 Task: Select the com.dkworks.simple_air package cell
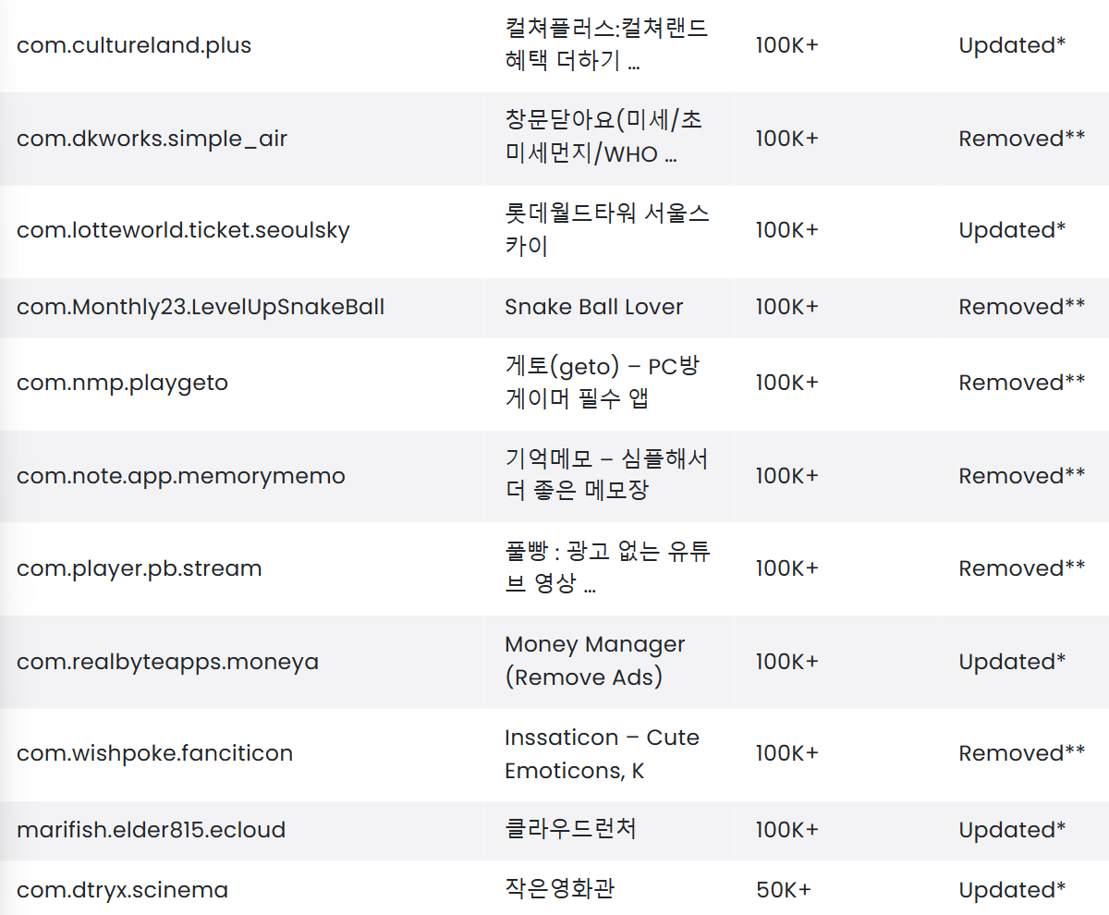pyautogui.click(x=152, y=139)
